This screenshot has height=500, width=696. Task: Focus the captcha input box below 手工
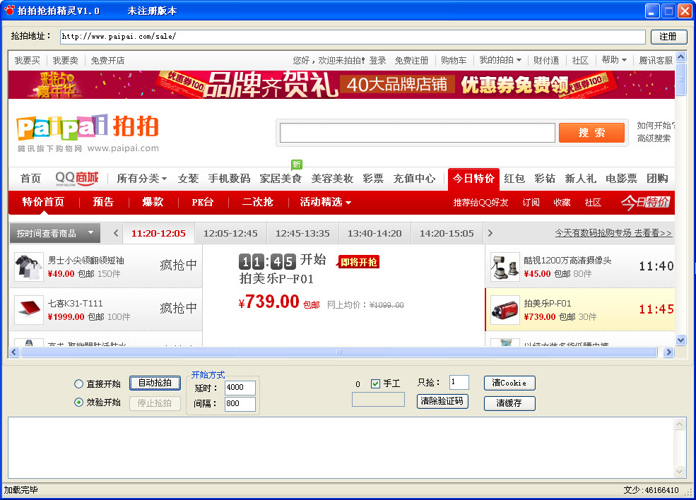point(378,399)
